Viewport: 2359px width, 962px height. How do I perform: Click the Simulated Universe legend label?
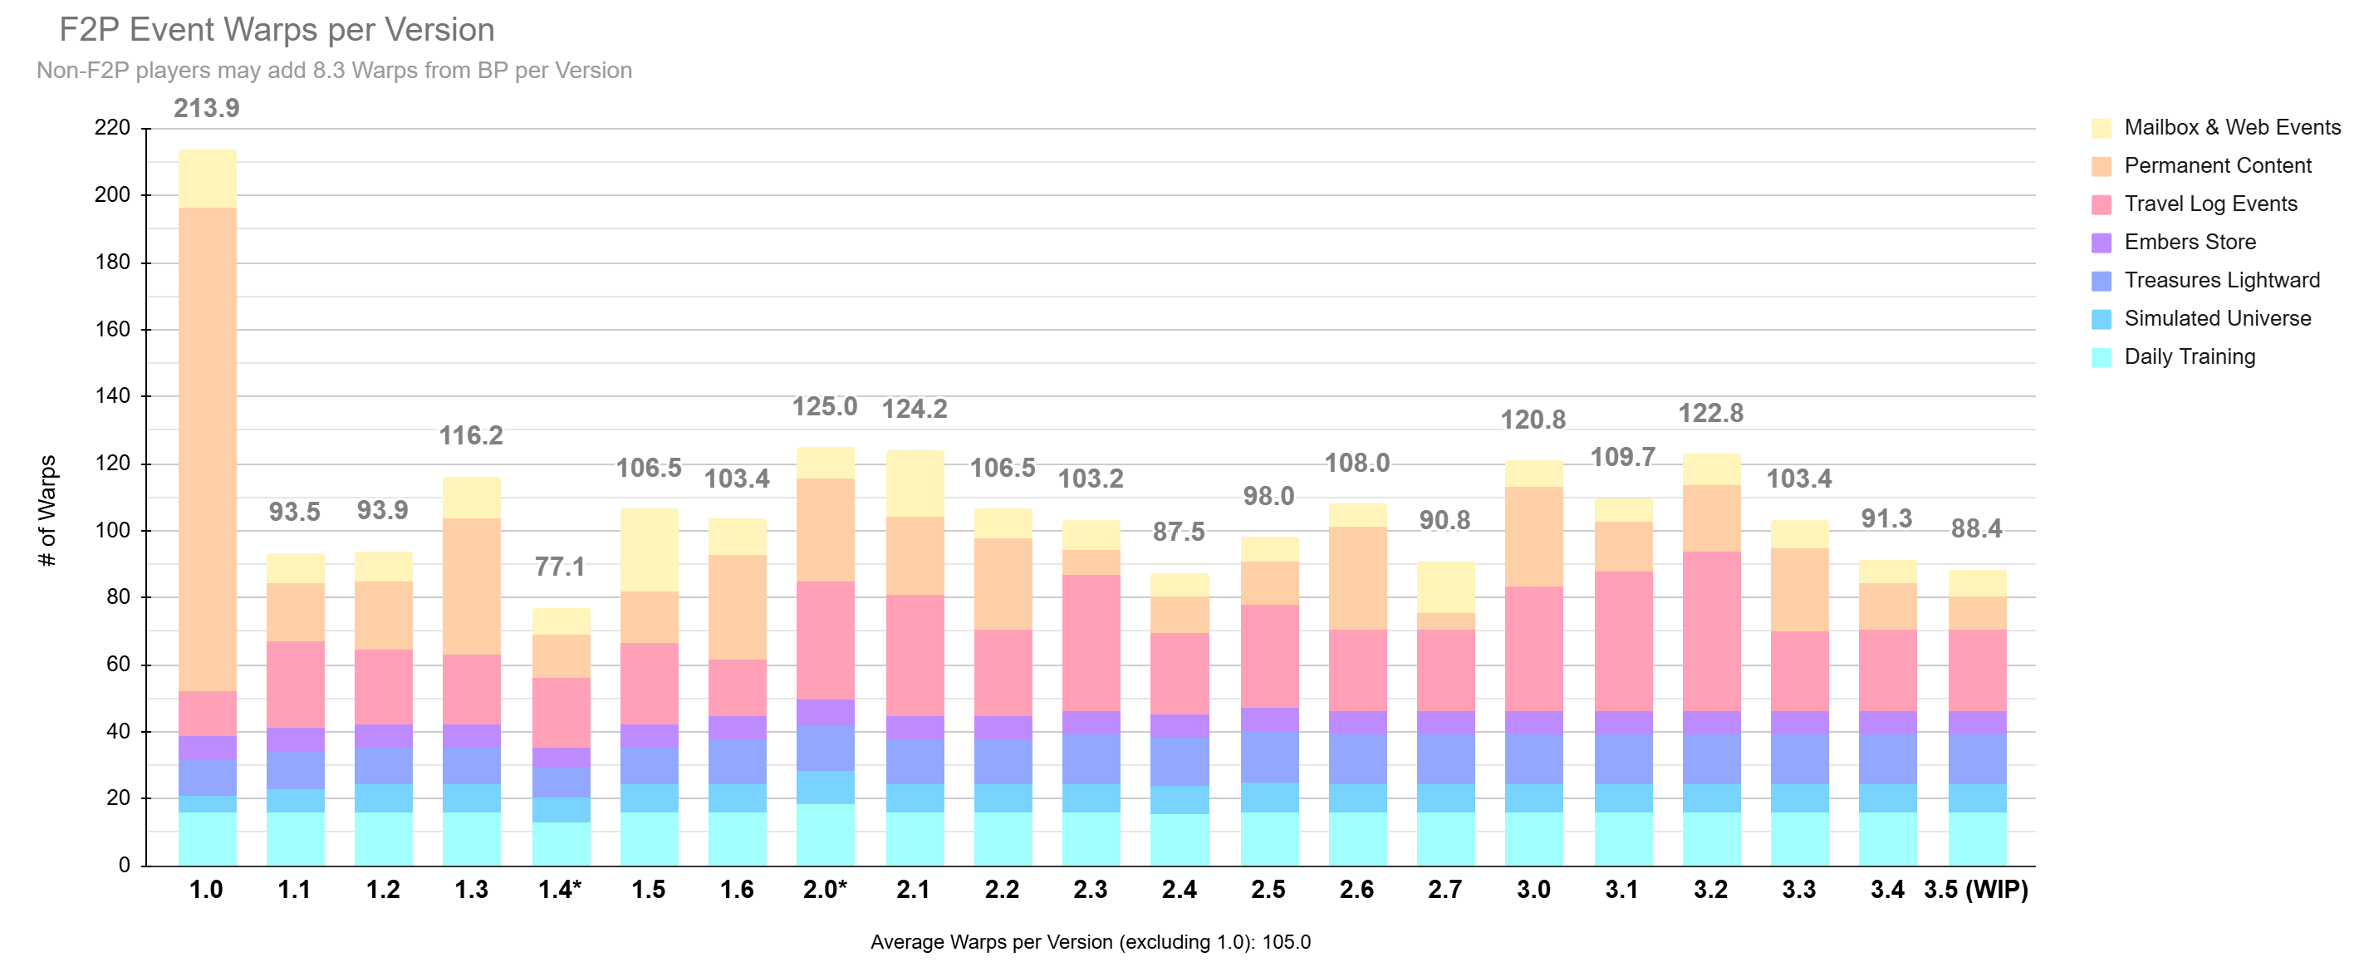click(x=2217, y=318)
